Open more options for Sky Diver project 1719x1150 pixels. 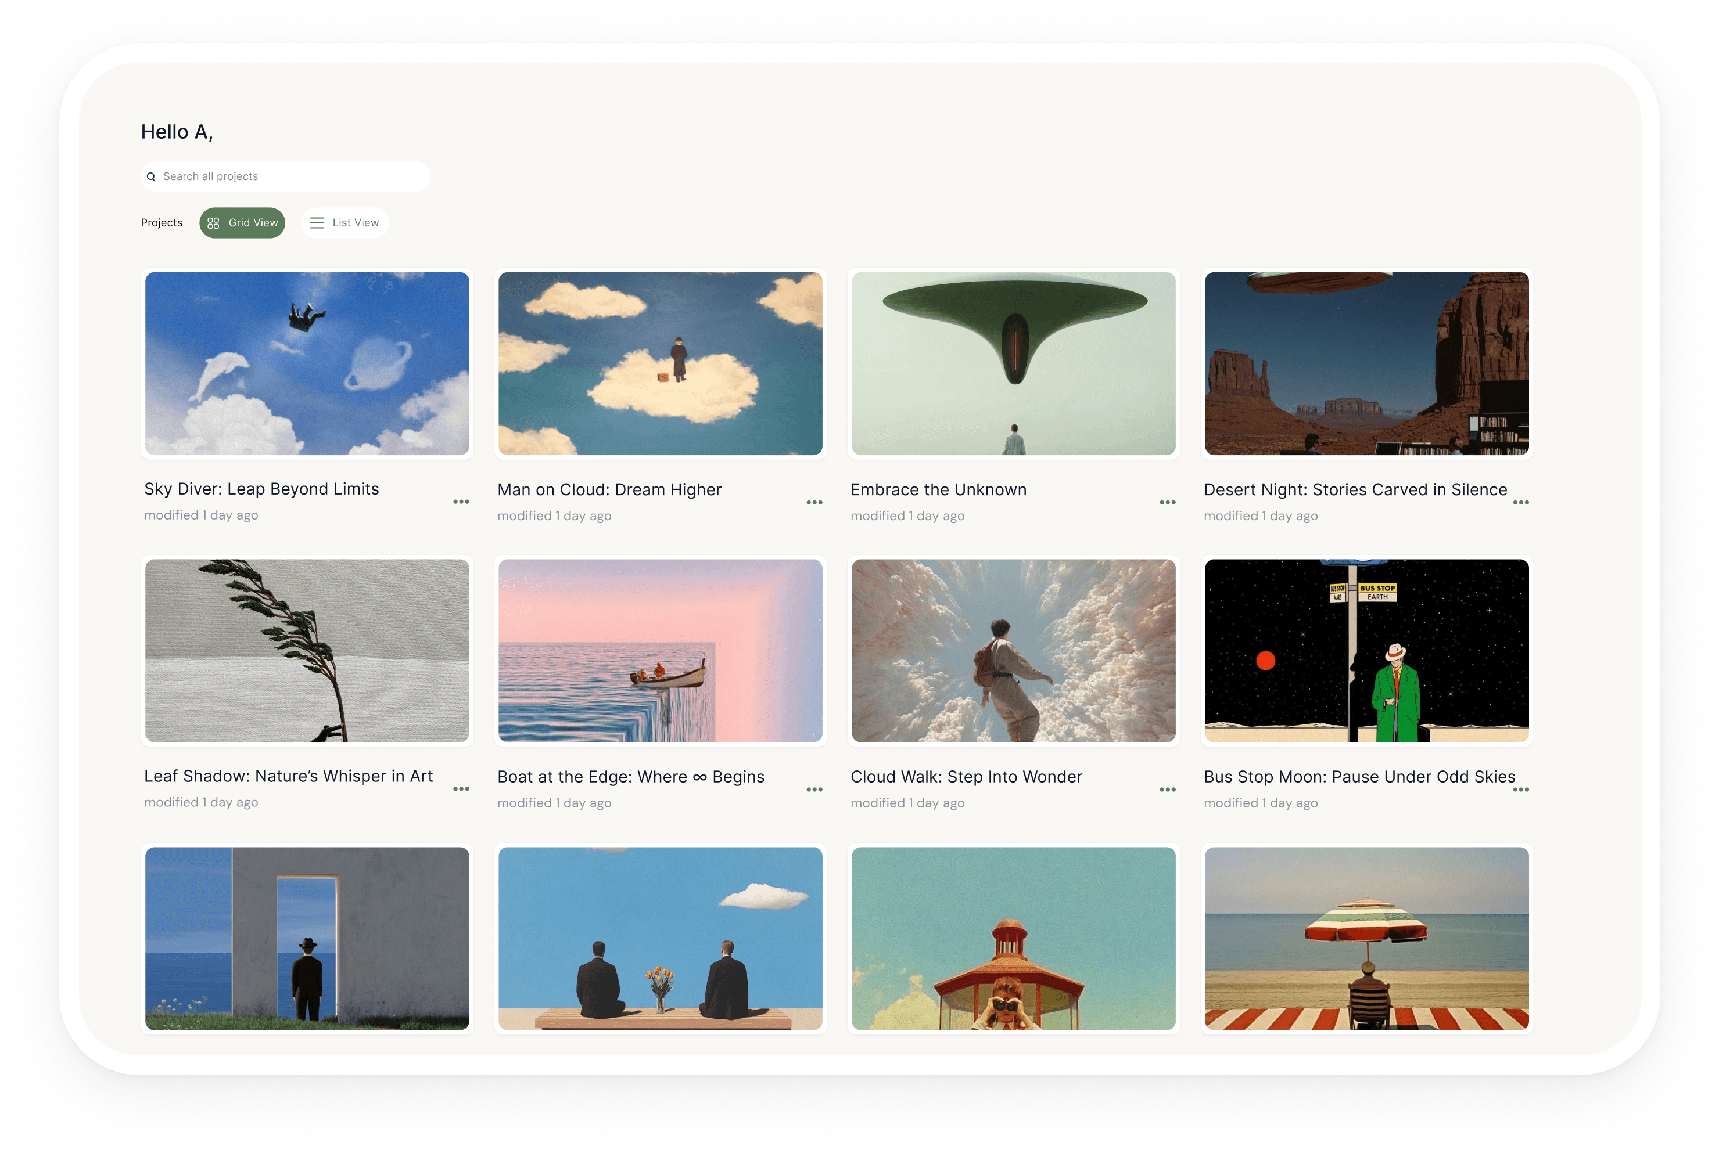pyautogui.click(x=461, y=502)
